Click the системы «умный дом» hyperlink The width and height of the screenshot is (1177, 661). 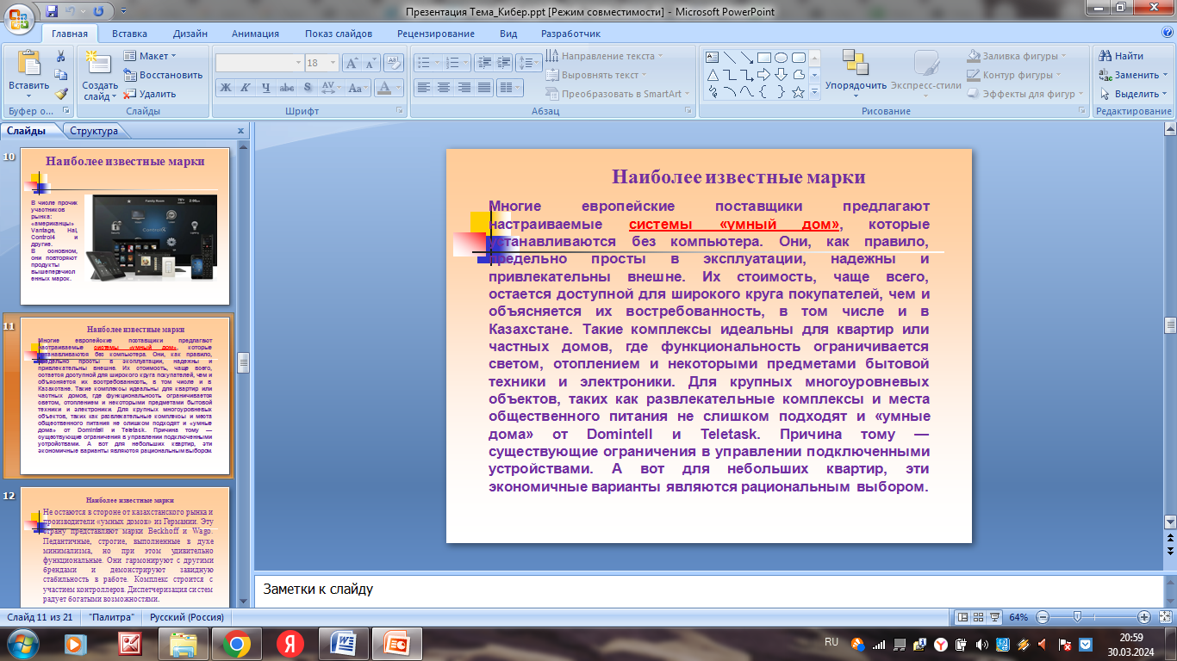tap(734, 224)
